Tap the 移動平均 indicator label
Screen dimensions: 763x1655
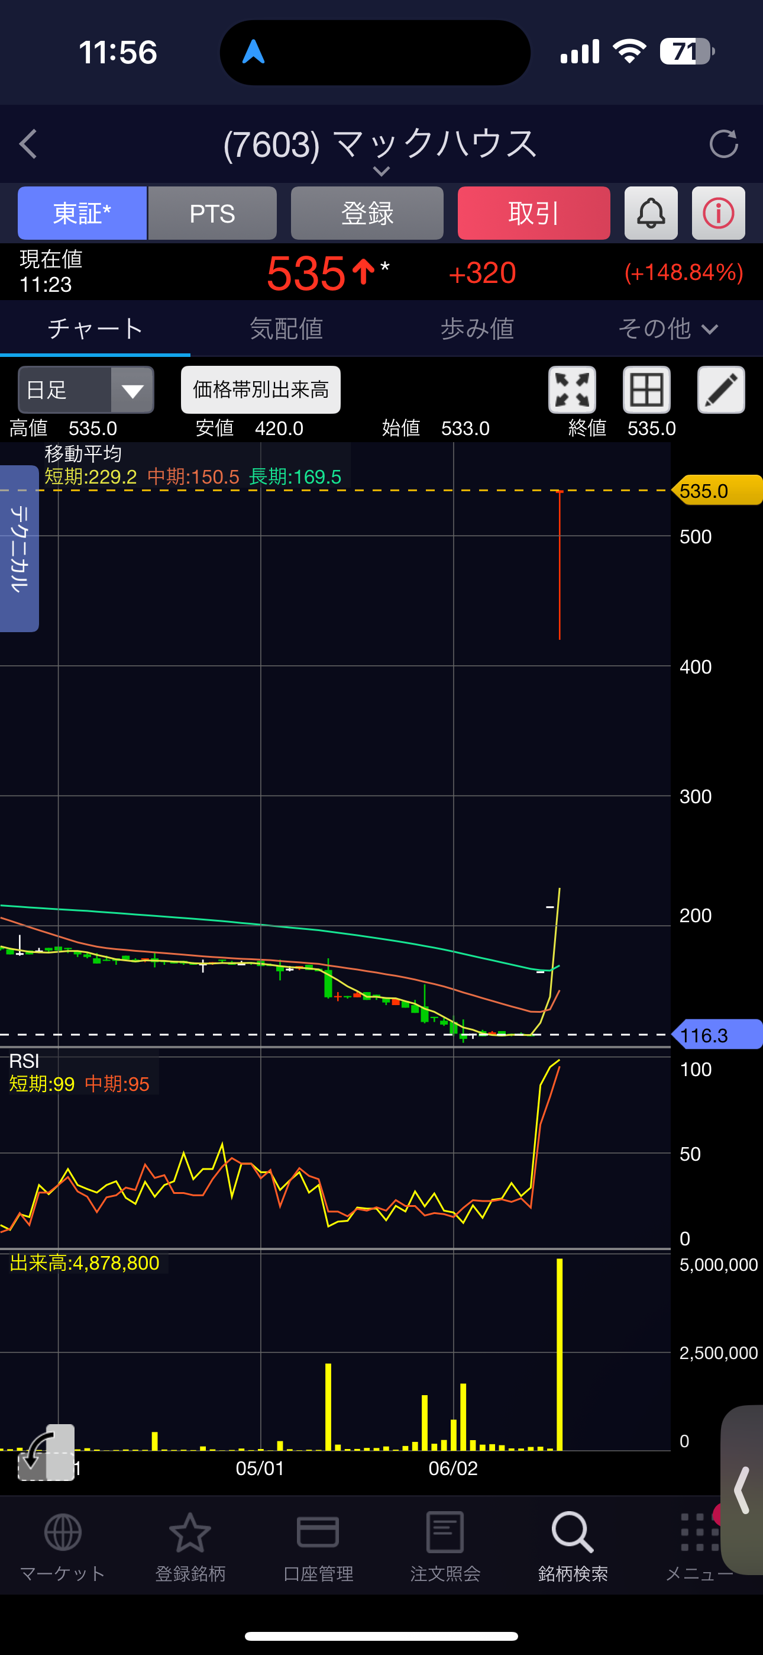(83, 454)
